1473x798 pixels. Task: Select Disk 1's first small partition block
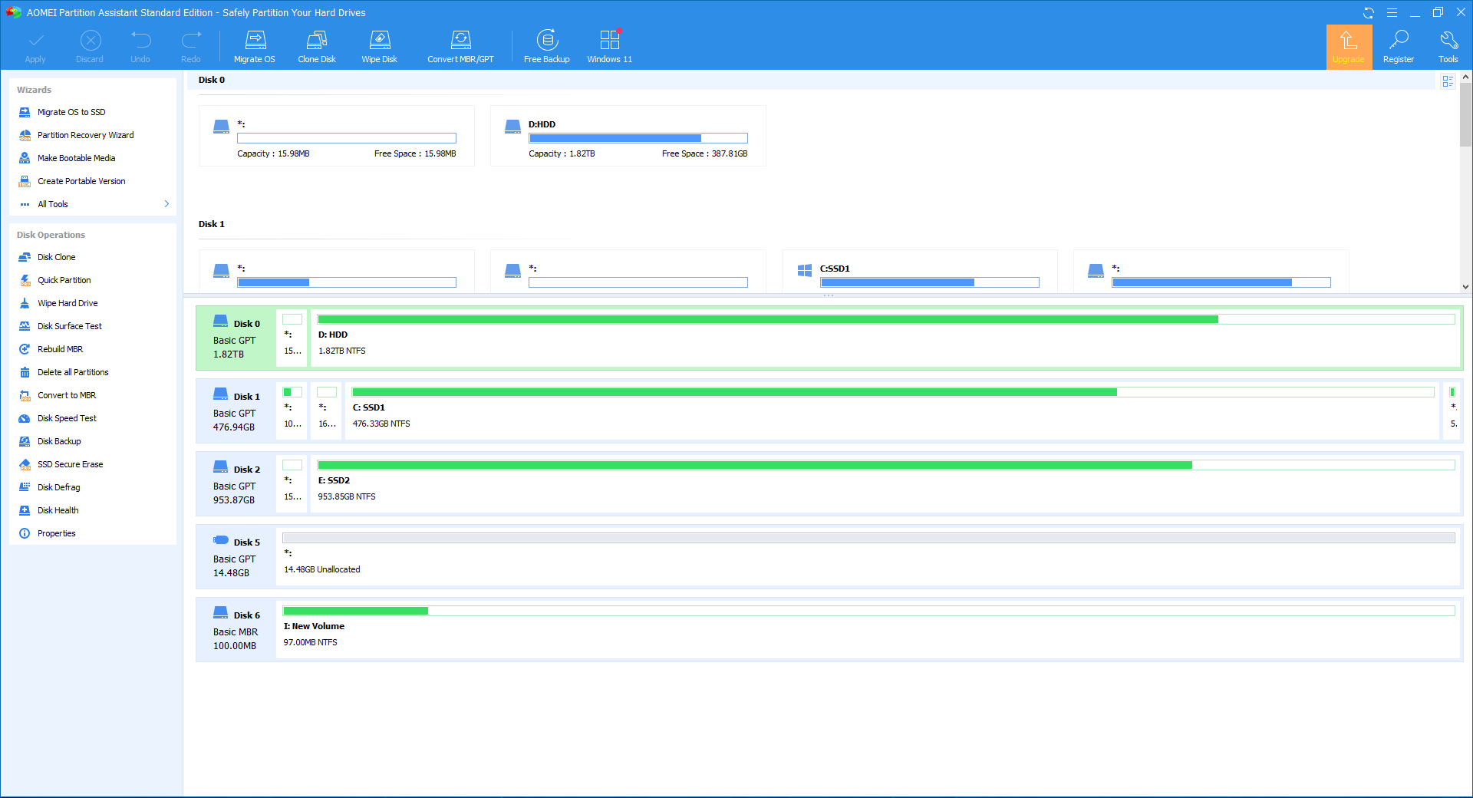pos(292,411)
